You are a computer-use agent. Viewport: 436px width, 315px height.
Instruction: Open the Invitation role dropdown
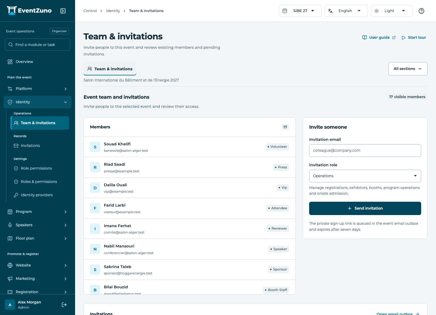[x=365, y=176]
